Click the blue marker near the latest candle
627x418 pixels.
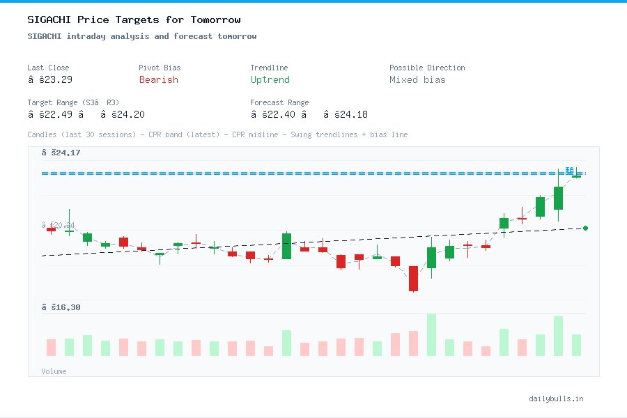[568, 170]
